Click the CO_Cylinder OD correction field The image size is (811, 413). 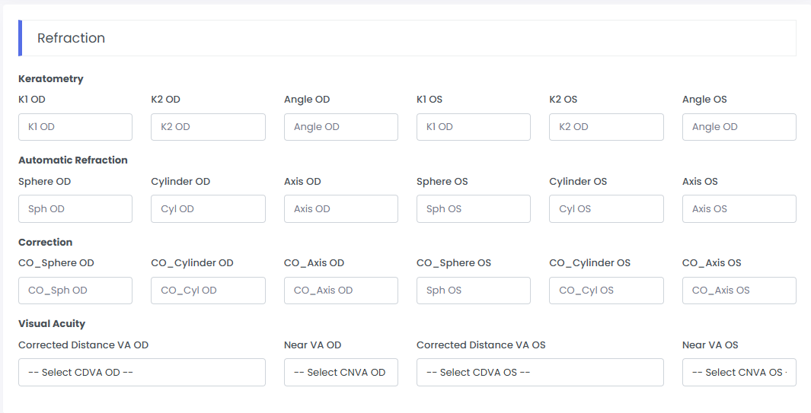point(208,291)
